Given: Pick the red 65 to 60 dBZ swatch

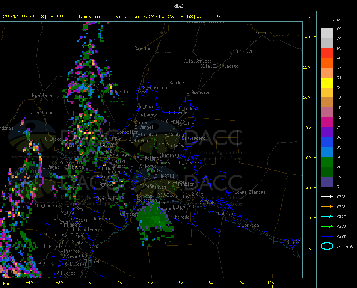Looking at the screenshot, I should [x=327, y=53].
